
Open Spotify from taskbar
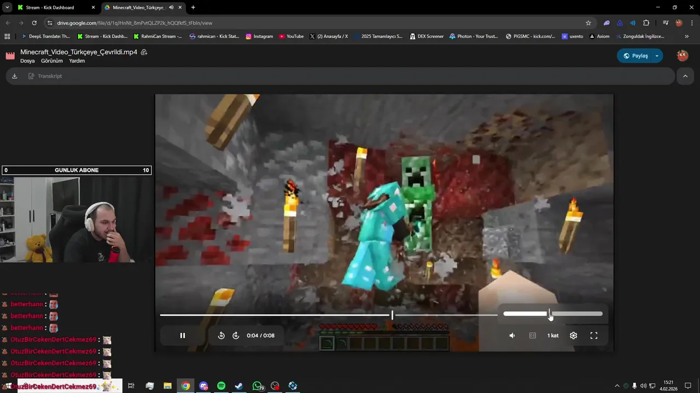[221, 386]
